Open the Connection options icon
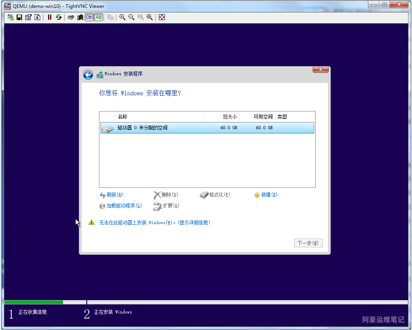The height and width of the screenshot is (330, 412). pyautogui.click(x=28, y=17)
